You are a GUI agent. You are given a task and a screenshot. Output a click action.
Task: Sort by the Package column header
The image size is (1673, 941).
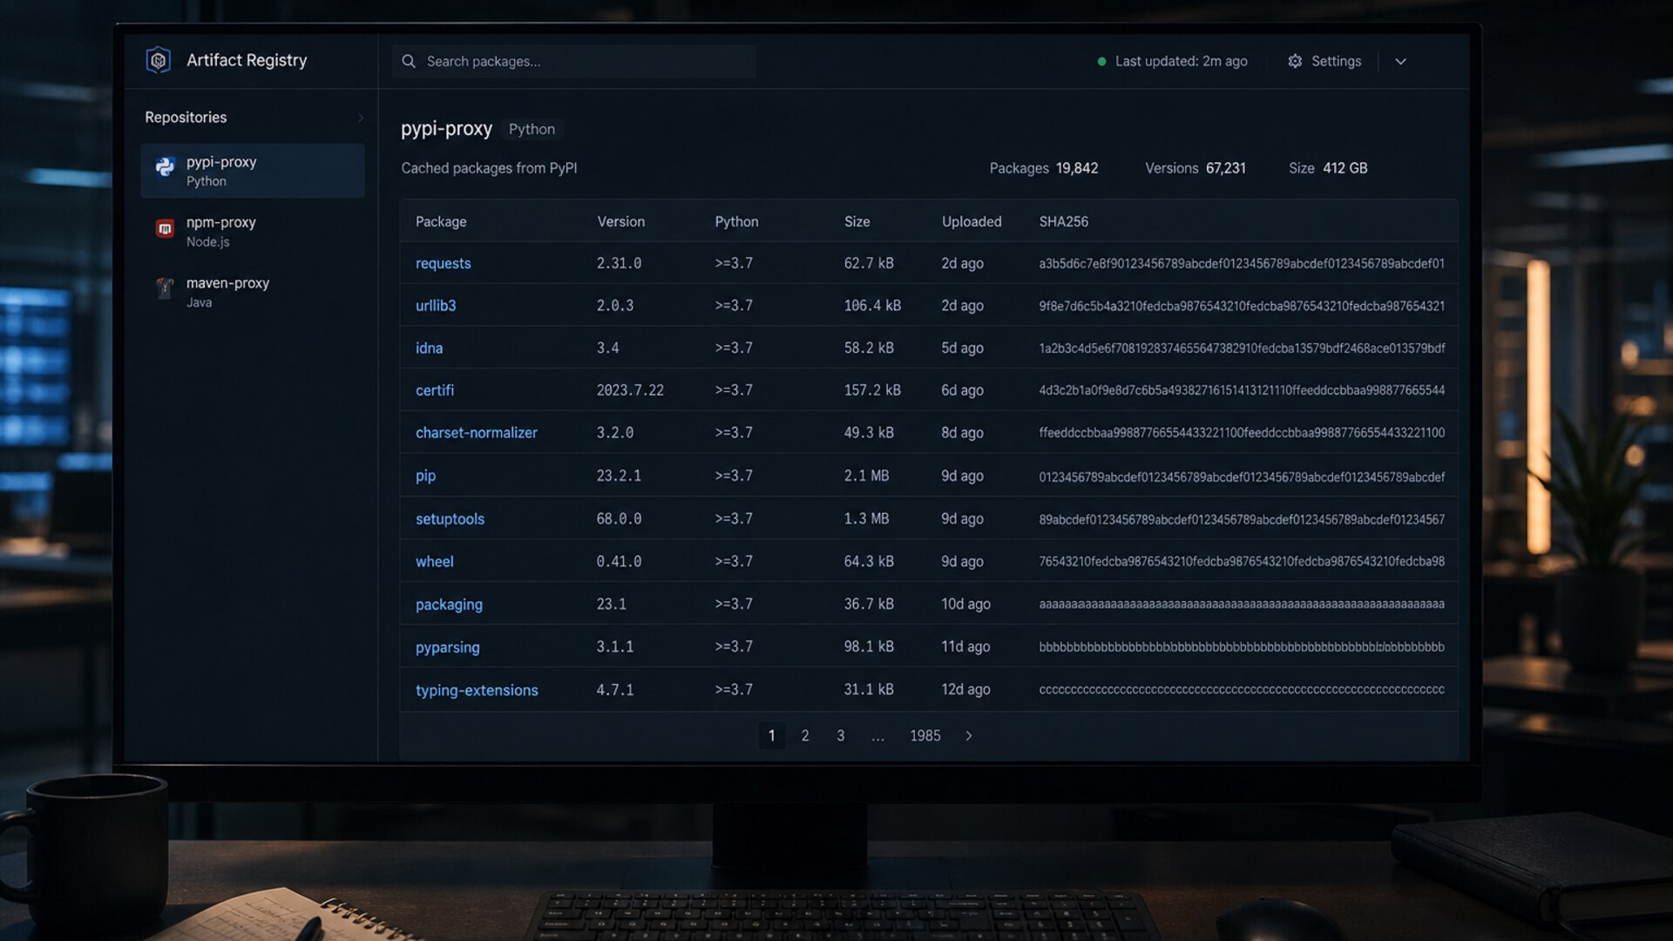pyautogui.click(x=441, y=221)
